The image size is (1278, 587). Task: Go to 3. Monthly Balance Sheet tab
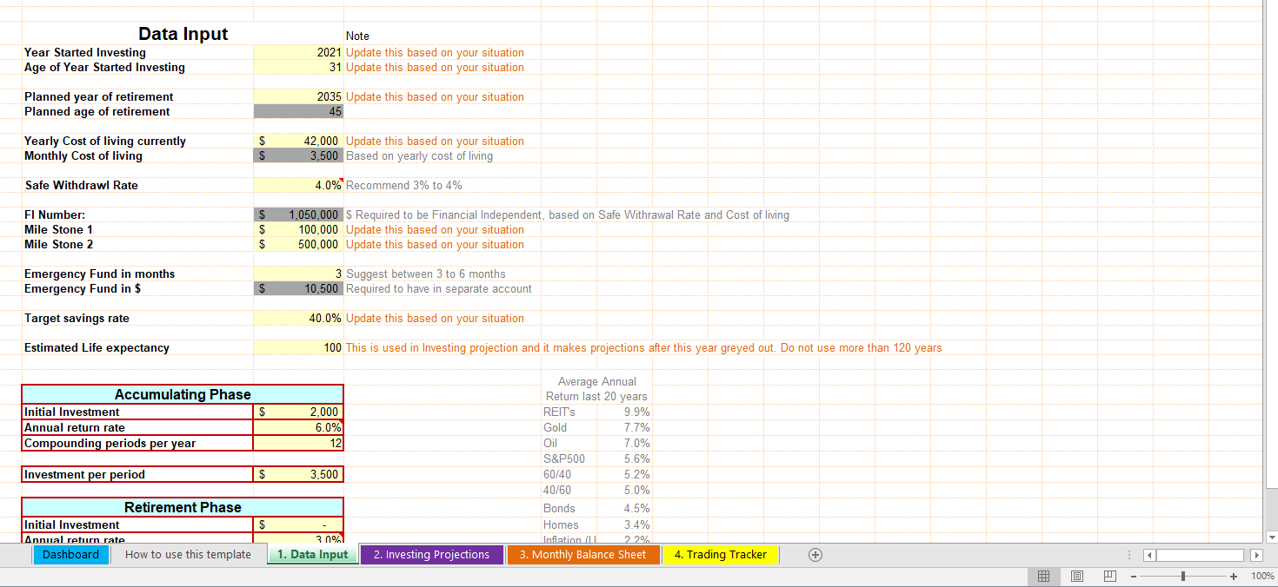[582, 555]
